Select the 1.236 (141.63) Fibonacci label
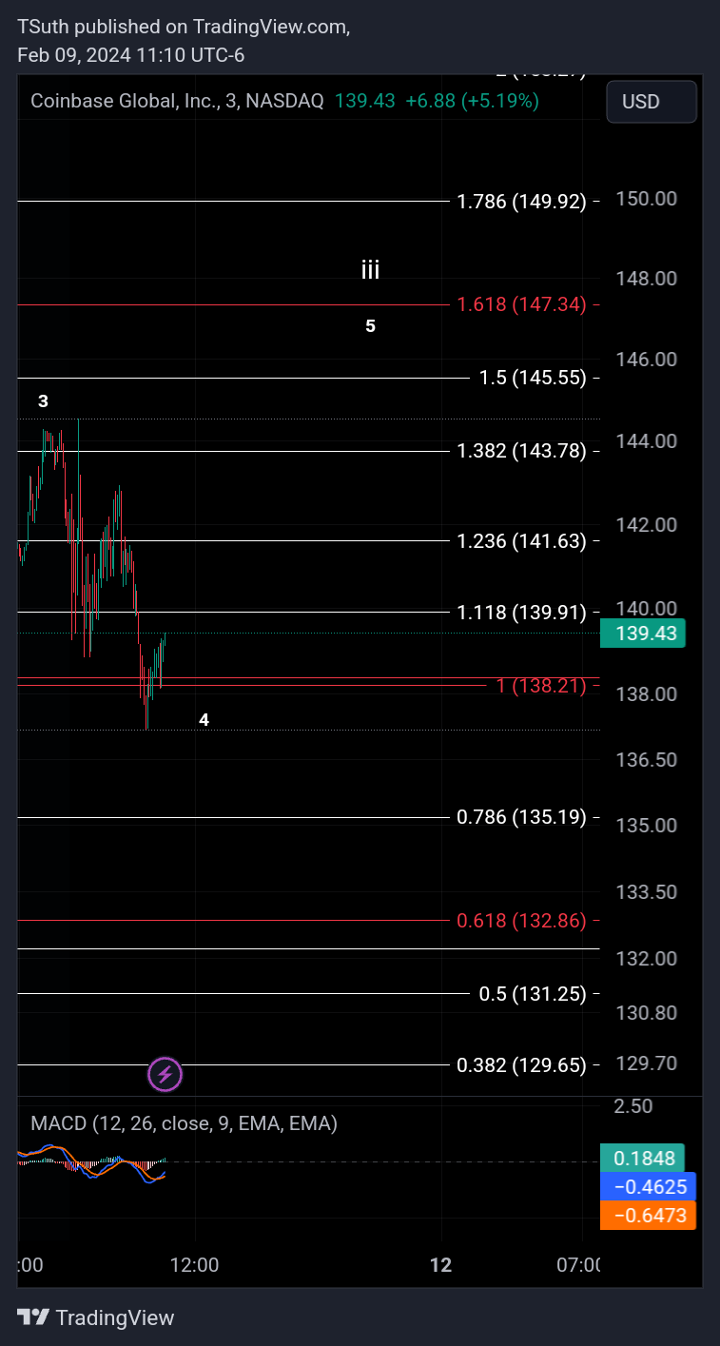This screenshot has width=720, height=1346. tap(521, 540)
